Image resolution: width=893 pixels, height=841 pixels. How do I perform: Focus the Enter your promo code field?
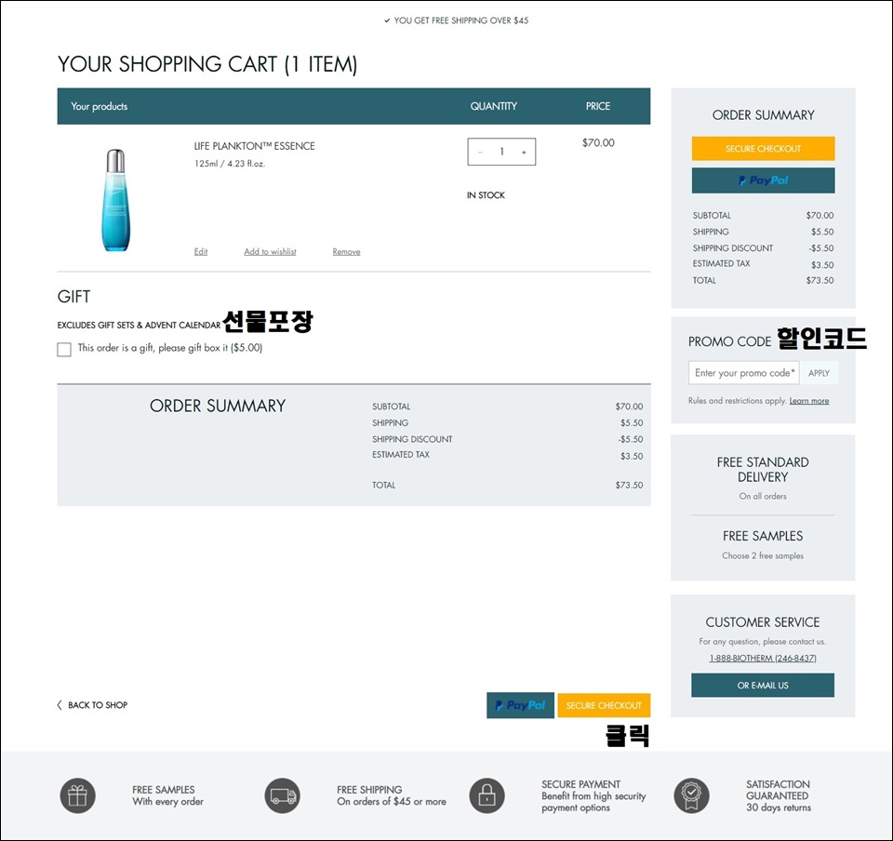click(x=744, y=373)
